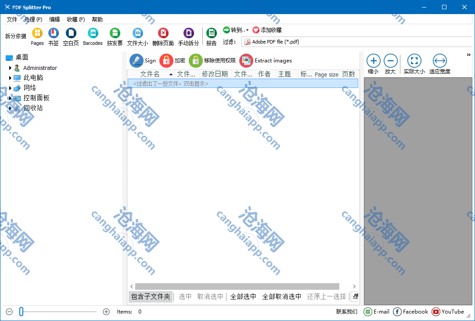Expand the 此电脑 tree node

10,78
